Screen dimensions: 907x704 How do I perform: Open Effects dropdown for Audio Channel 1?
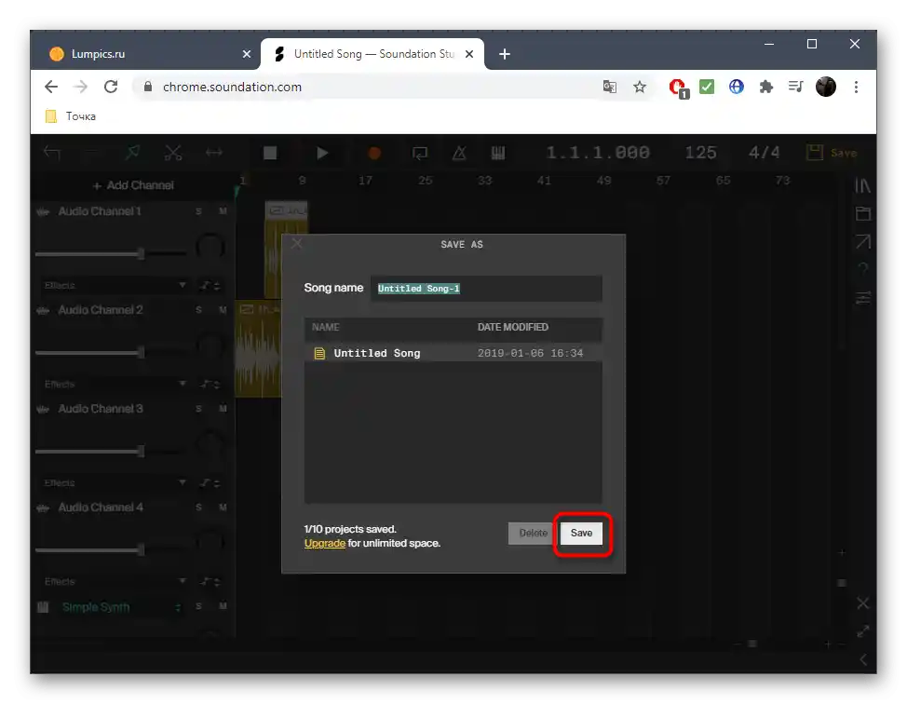tap(115, 285)
